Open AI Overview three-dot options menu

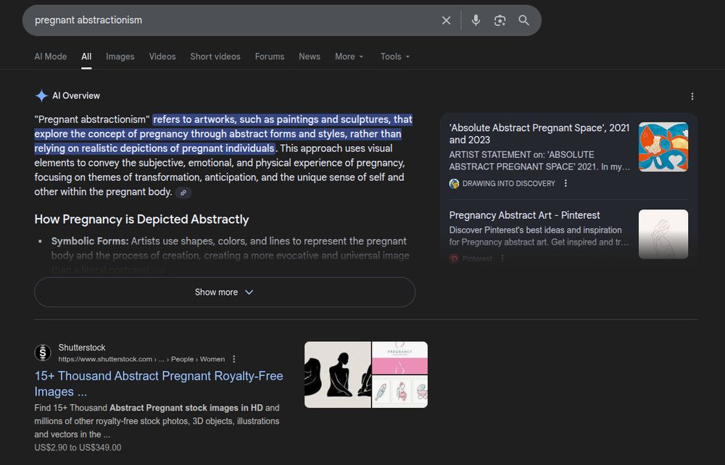click(692, 96)
